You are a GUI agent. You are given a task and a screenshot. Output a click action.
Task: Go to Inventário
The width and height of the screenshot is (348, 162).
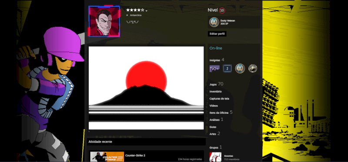coord(215,92)
